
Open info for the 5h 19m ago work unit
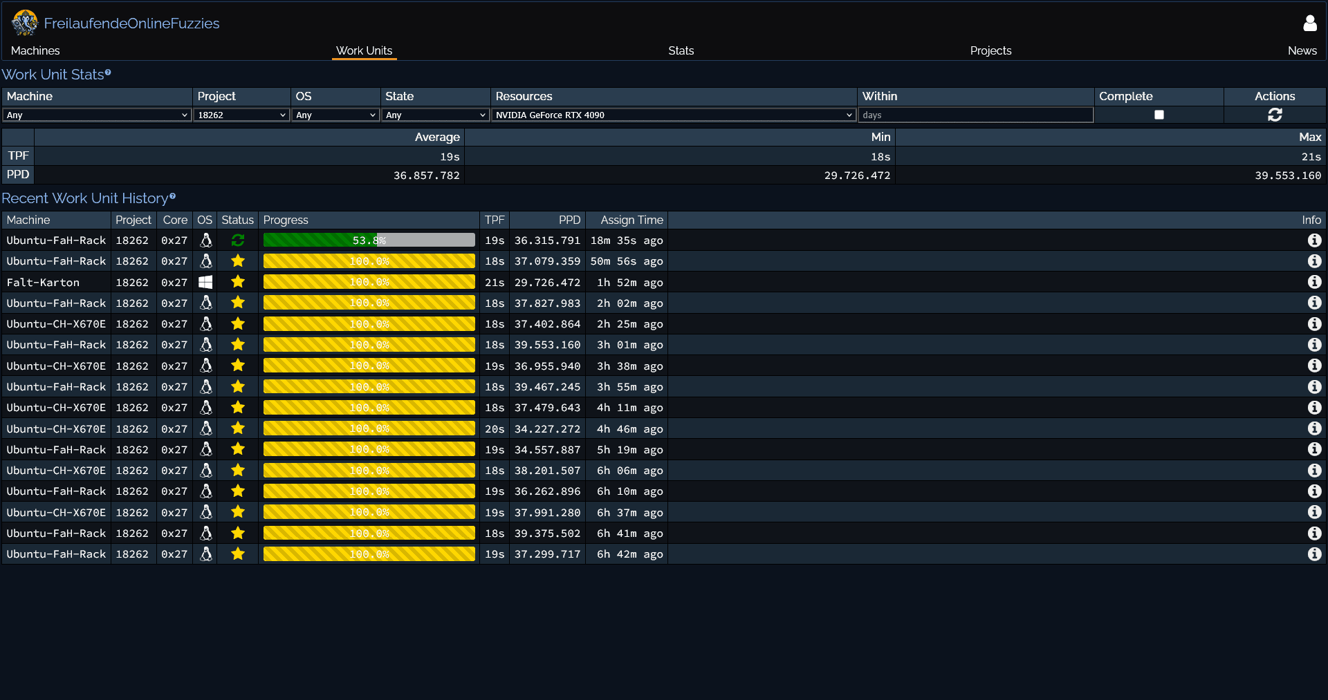(1315, 449)
